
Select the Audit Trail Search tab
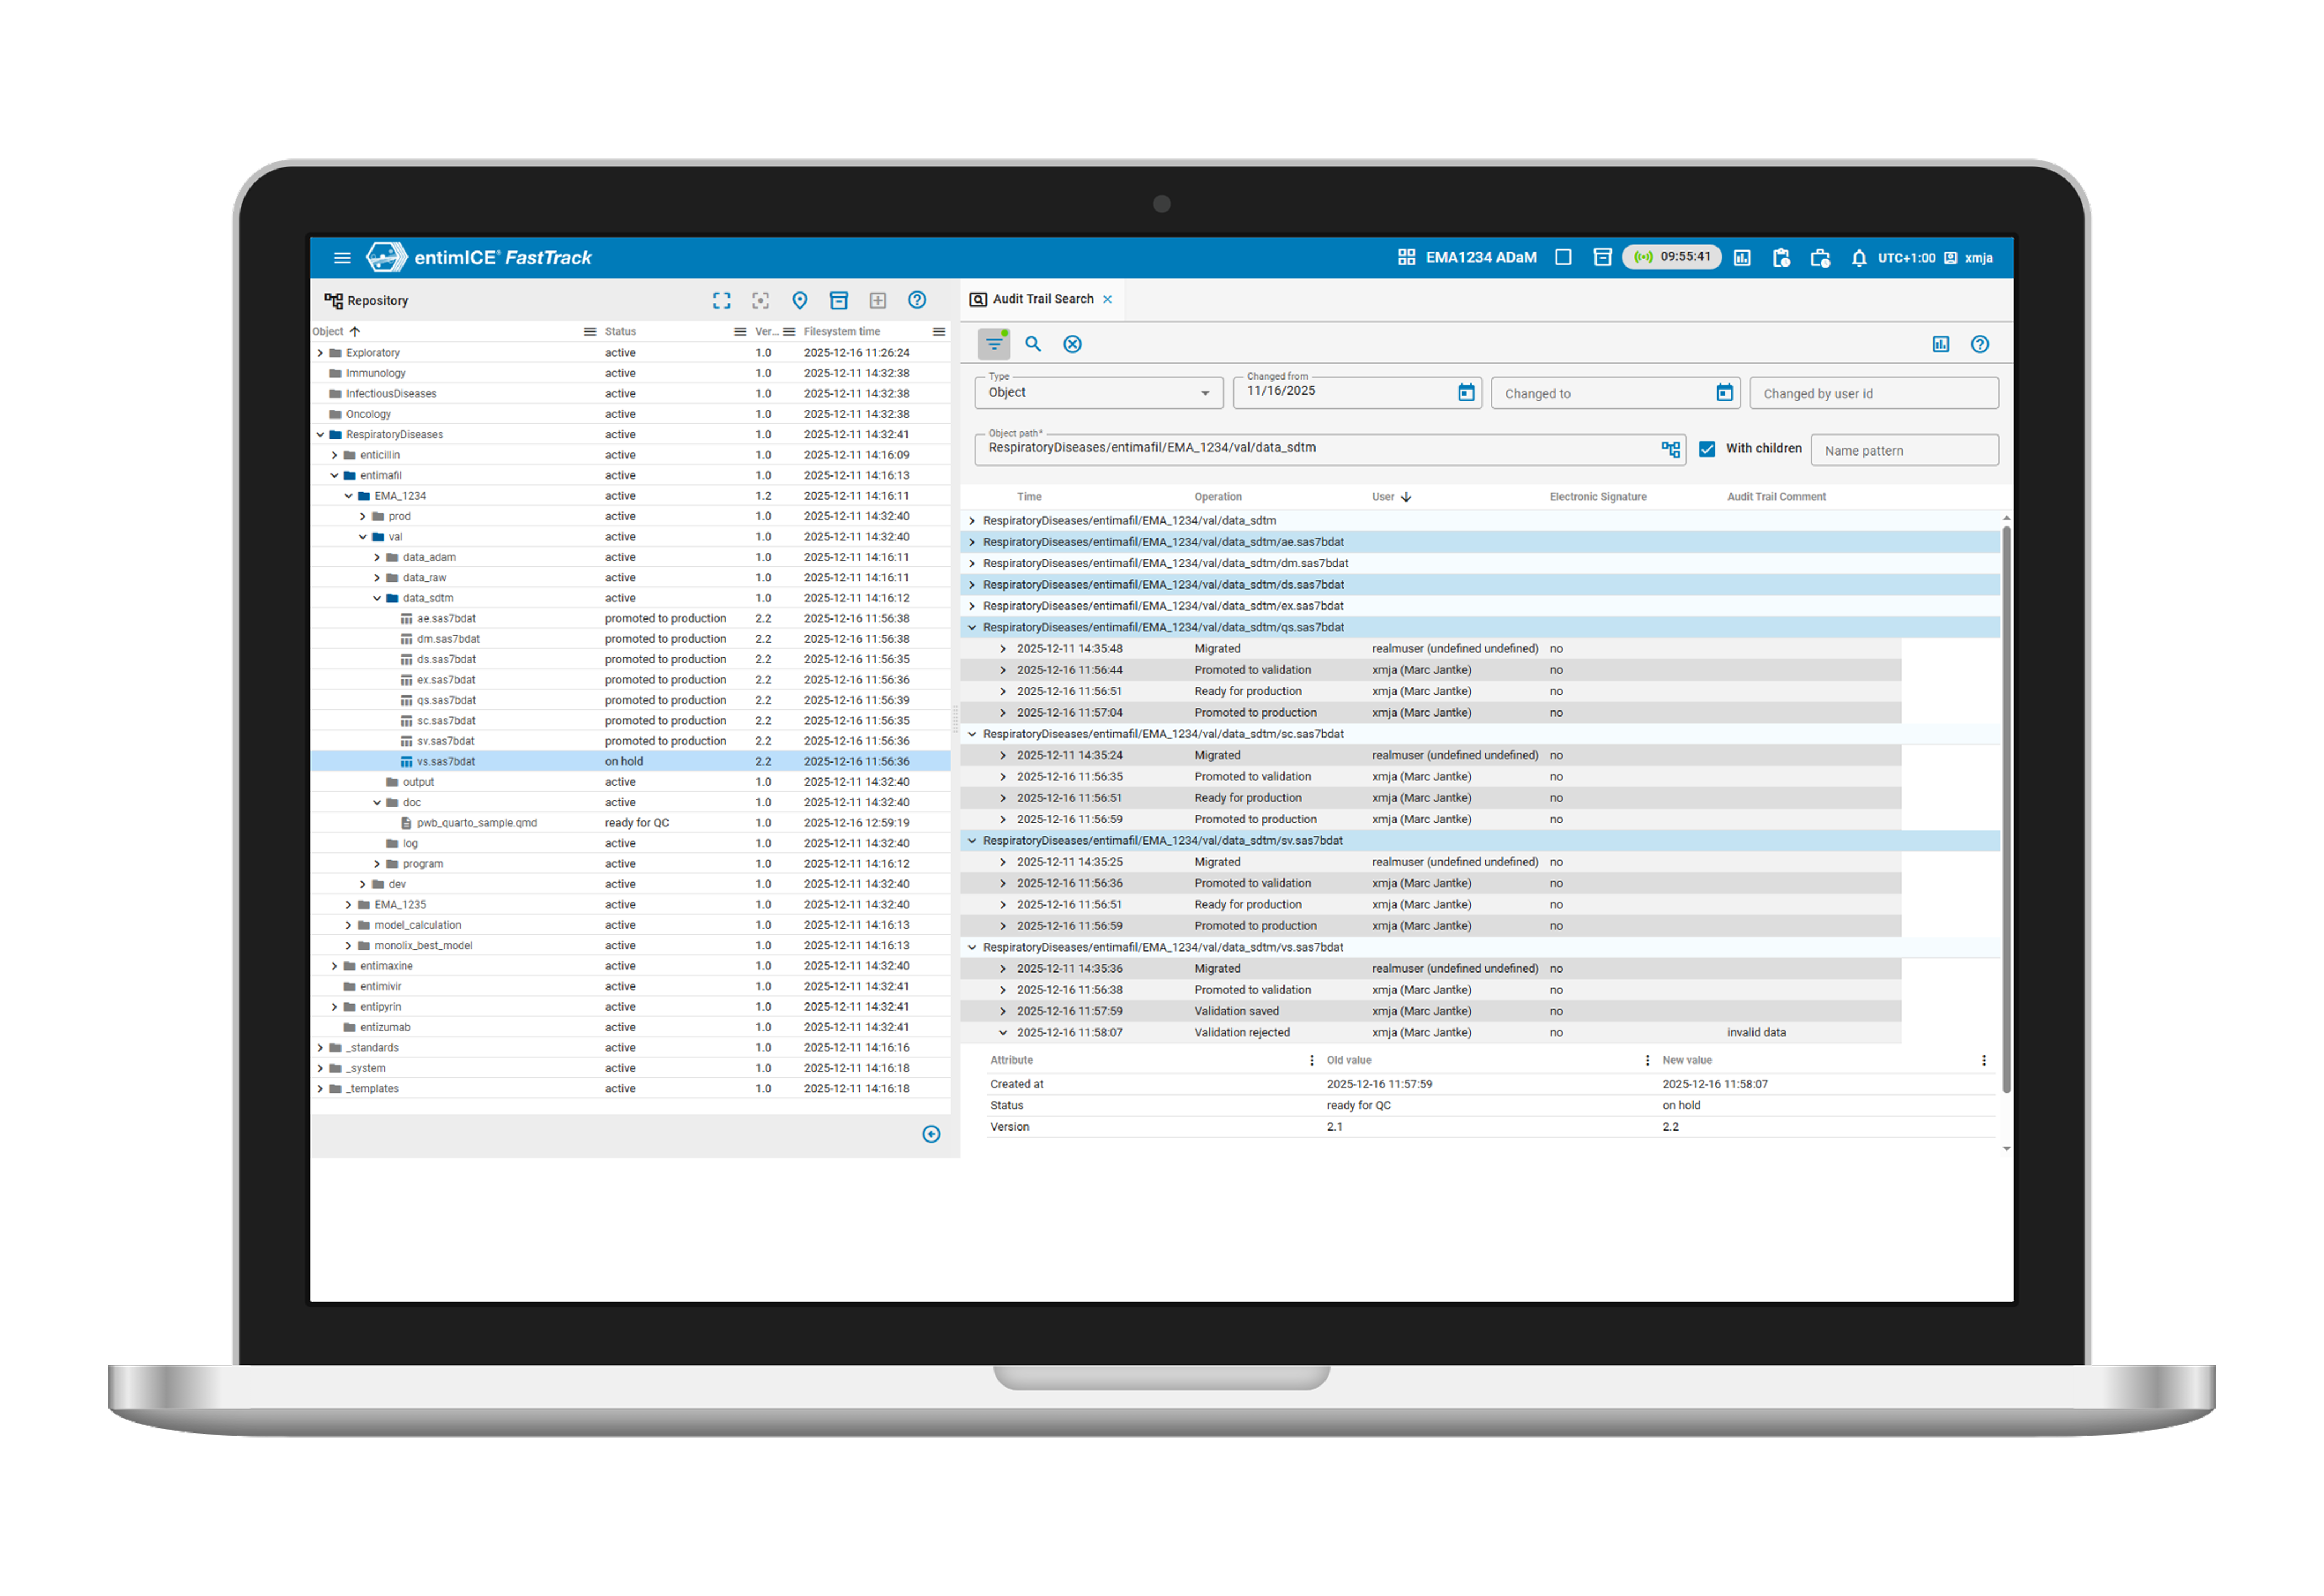1042,299
